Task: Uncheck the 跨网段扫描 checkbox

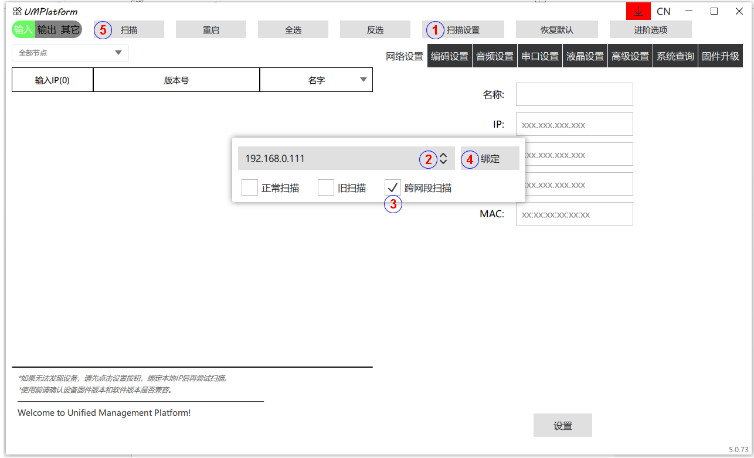Action: point(393,187)
